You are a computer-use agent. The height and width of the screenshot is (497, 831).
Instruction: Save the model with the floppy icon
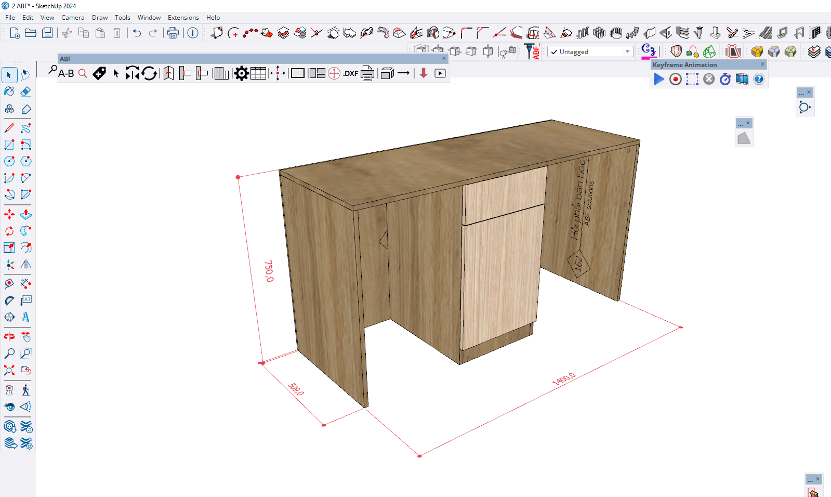(x=47, y=33)
